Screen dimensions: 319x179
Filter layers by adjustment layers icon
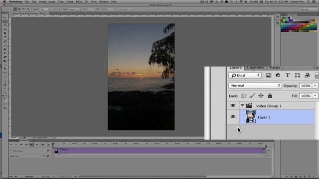click(278, 75)
